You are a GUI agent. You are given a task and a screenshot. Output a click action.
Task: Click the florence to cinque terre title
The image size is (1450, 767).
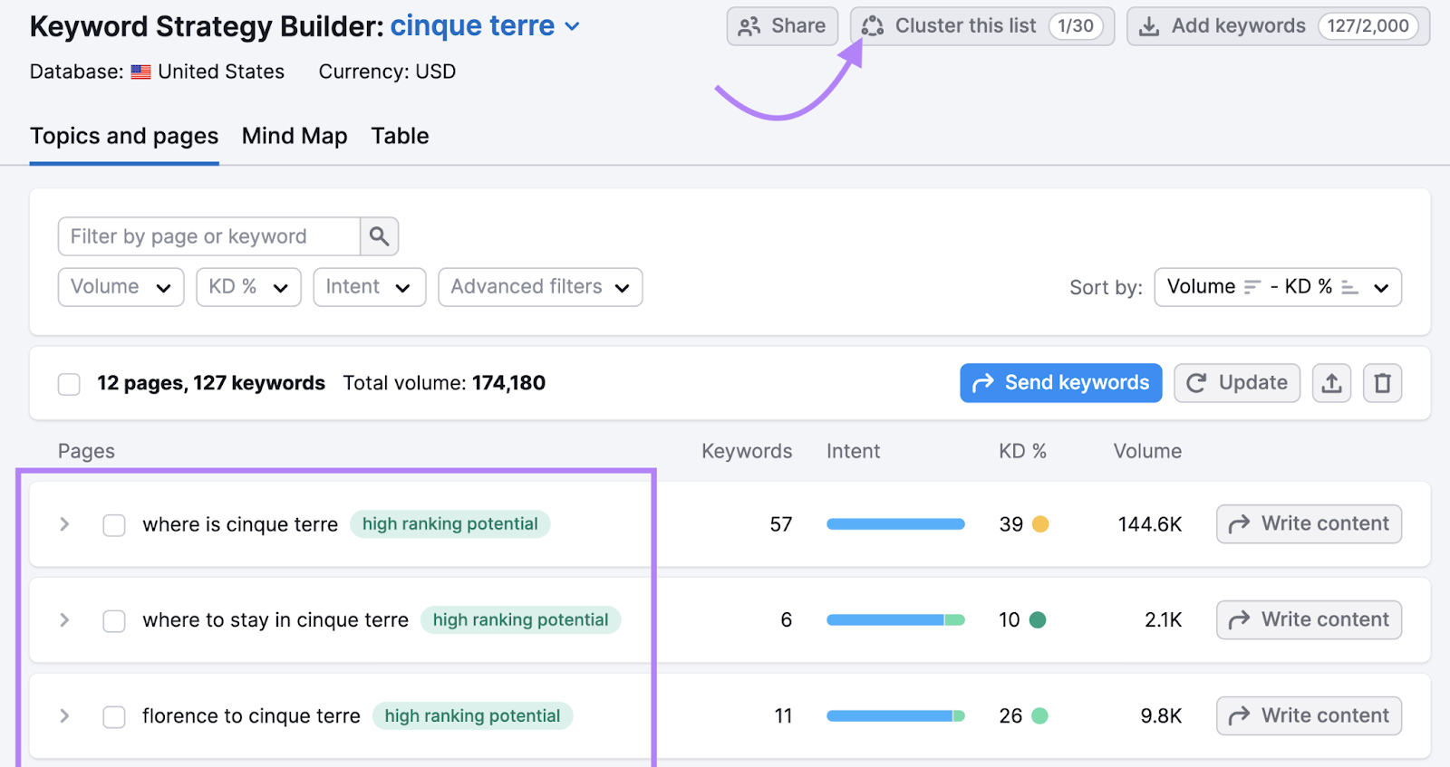click(x=251, y=717)
